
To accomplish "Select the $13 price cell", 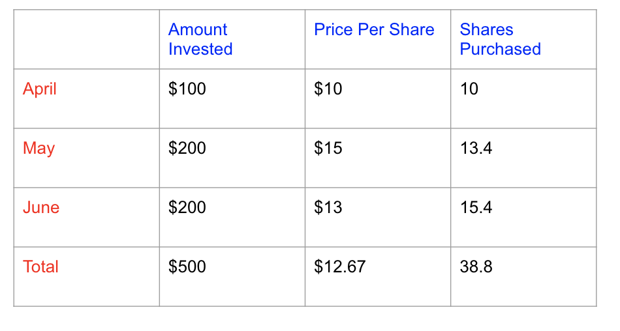I will click(328, 208).
